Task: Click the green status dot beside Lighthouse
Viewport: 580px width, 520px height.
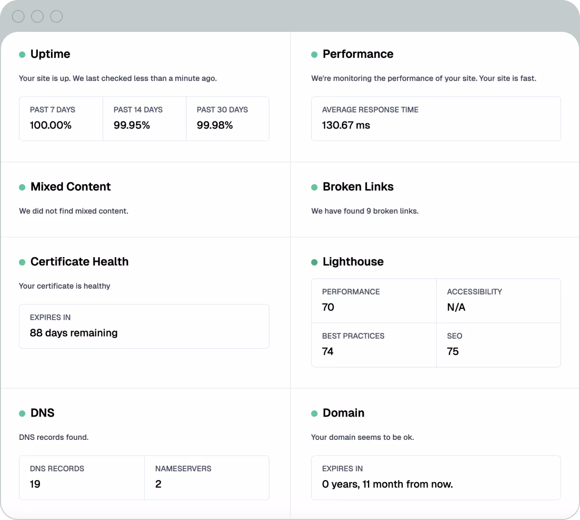Action: [x=314, y=262]
